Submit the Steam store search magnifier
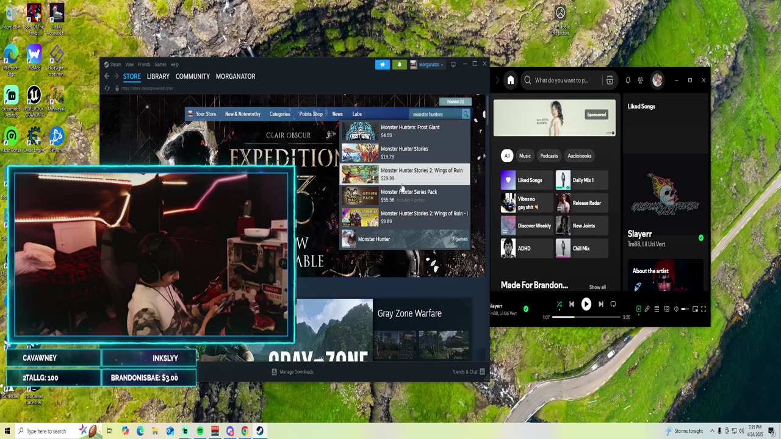This screenshot has width=781, height=439. [x=466, y=114]
